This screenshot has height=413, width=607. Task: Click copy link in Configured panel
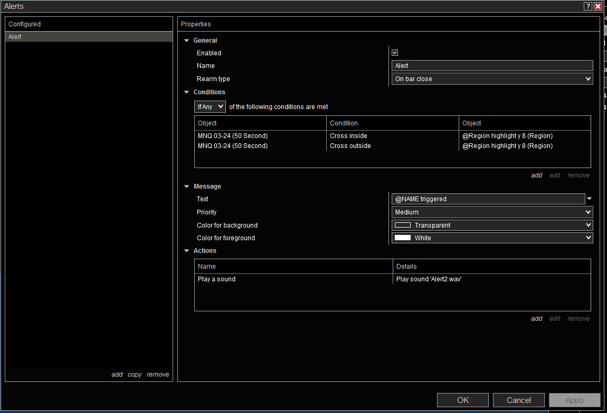click(x=135, y=375)
